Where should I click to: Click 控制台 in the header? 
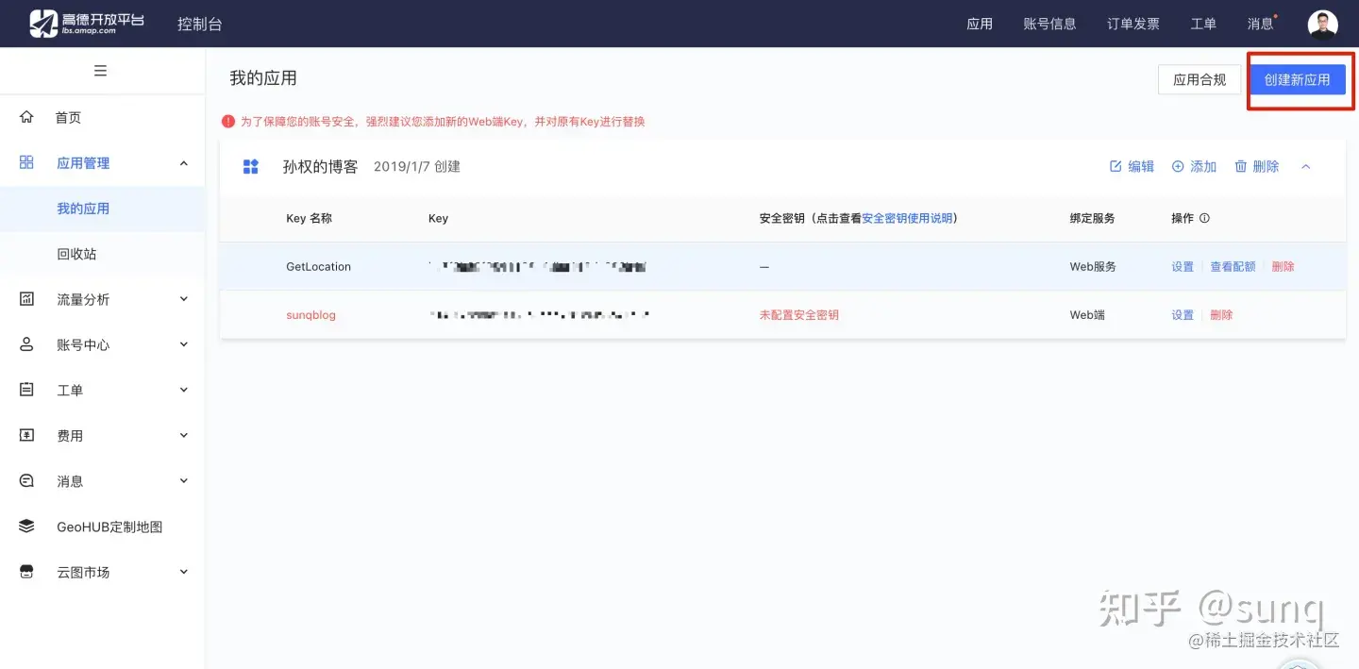200,25
